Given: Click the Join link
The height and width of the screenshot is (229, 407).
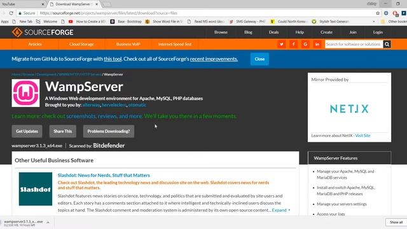Looking at the screenshot, I should coord(353,32).
